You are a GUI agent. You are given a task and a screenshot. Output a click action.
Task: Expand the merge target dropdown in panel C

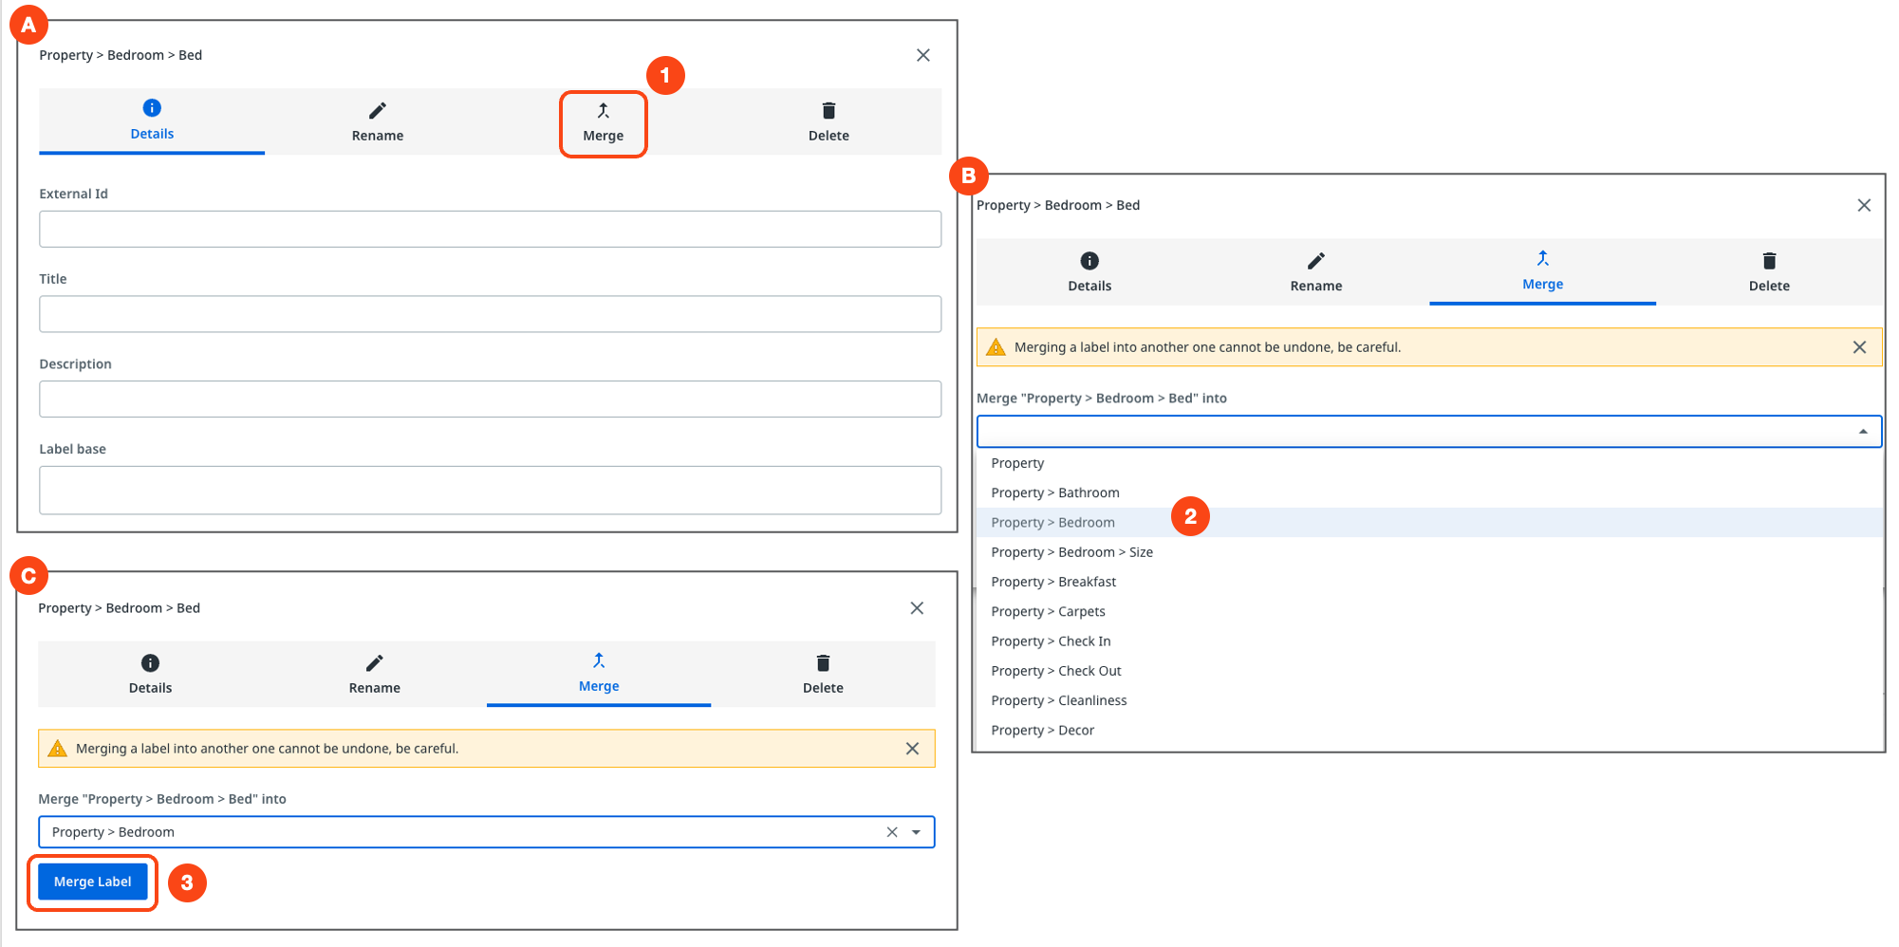(917, 832)
